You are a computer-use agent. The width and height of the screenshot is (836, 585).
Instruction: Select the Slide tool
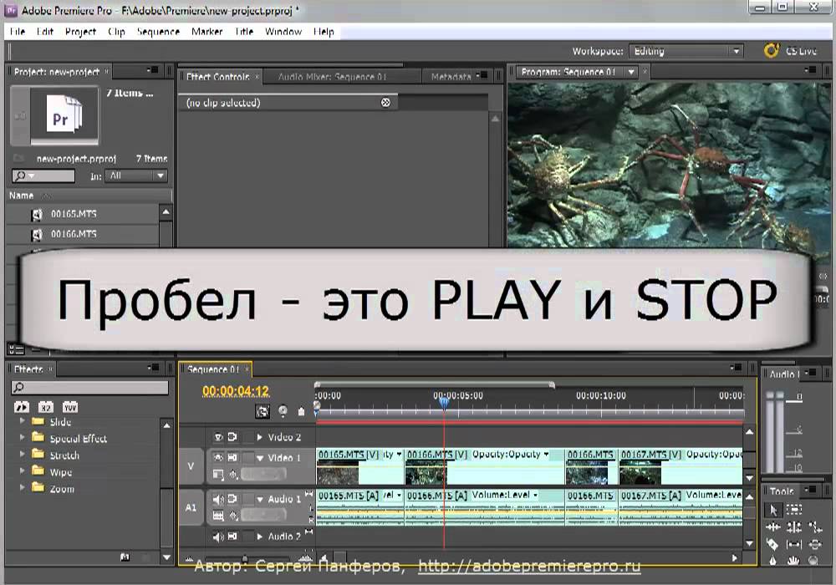click(814, 544)
